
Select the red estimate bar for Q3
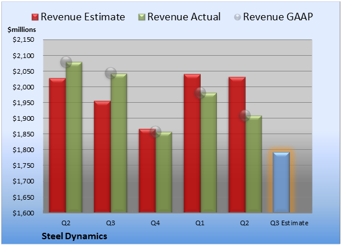102,157
